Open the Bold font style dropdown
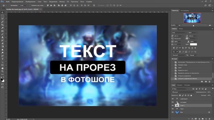 pyautogui.click(x=193, y=33)
